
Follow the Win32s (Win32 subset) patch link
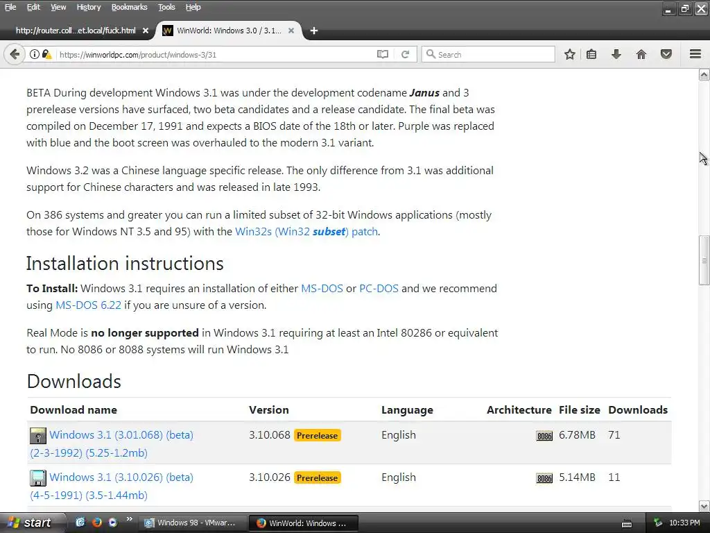(x=306, y=232)
